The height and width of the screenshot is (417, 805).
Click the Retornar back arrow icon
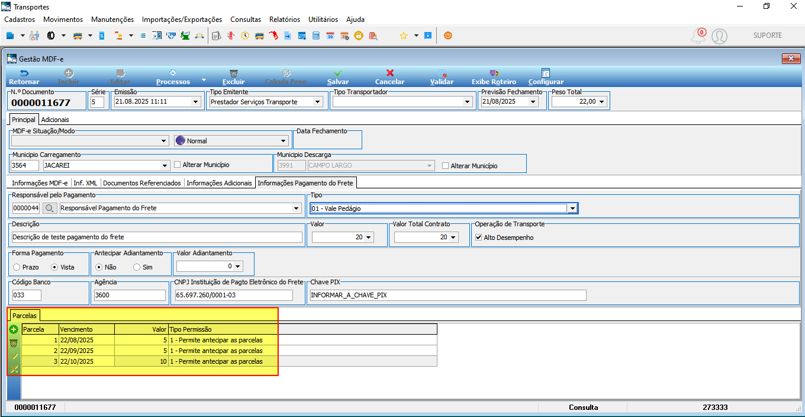point(24,73)
